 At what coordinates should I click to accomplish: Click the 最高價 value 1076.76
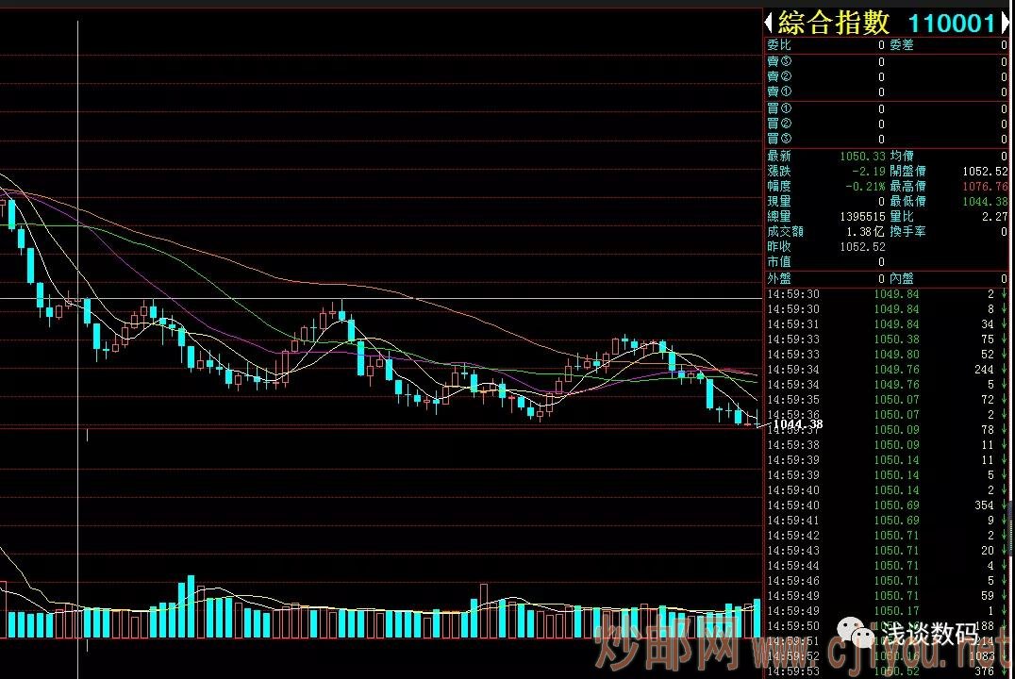pos(985,187)
